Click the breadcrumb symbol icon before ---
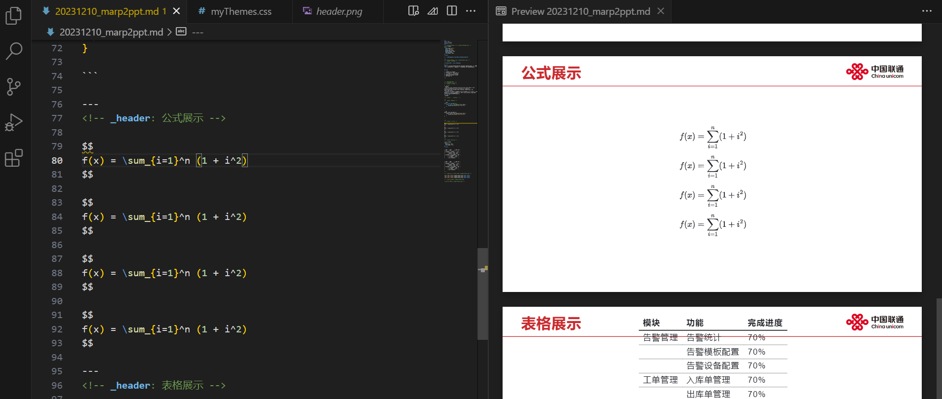 tap(181, 32)
